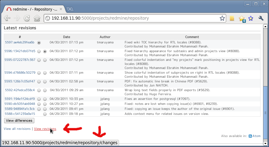
Task: Click the star extension with number badge
Action: click(x=242, y=19)
